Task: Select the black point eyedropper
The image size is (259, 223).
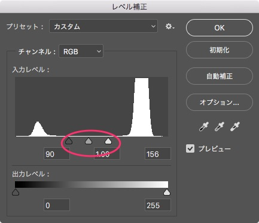Action: click(x=204, y=126)
